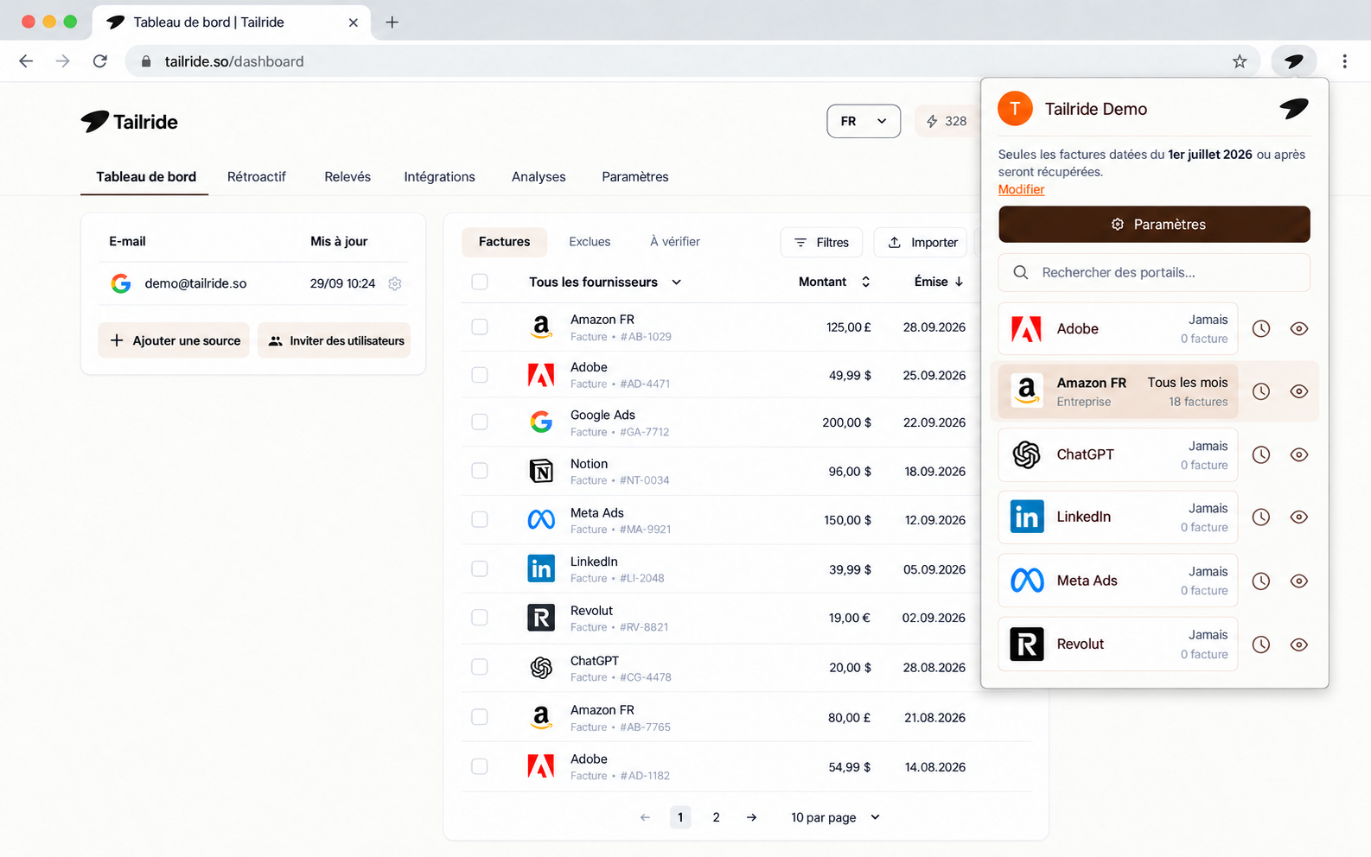Viewport: 1371px width, 857px height.
Task: Toggle visibility eye for Revolut portal
Action: (1298, 644)
